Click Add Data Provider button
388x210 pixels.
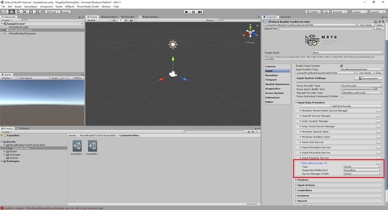point(341,106)
